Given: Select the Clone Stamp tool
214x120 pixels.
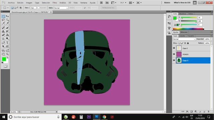Looking at the screenshot, I should (3, 31).
